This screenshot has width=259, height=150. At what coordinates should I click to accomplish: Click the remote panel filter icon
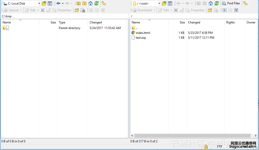[x=170, y=3]
